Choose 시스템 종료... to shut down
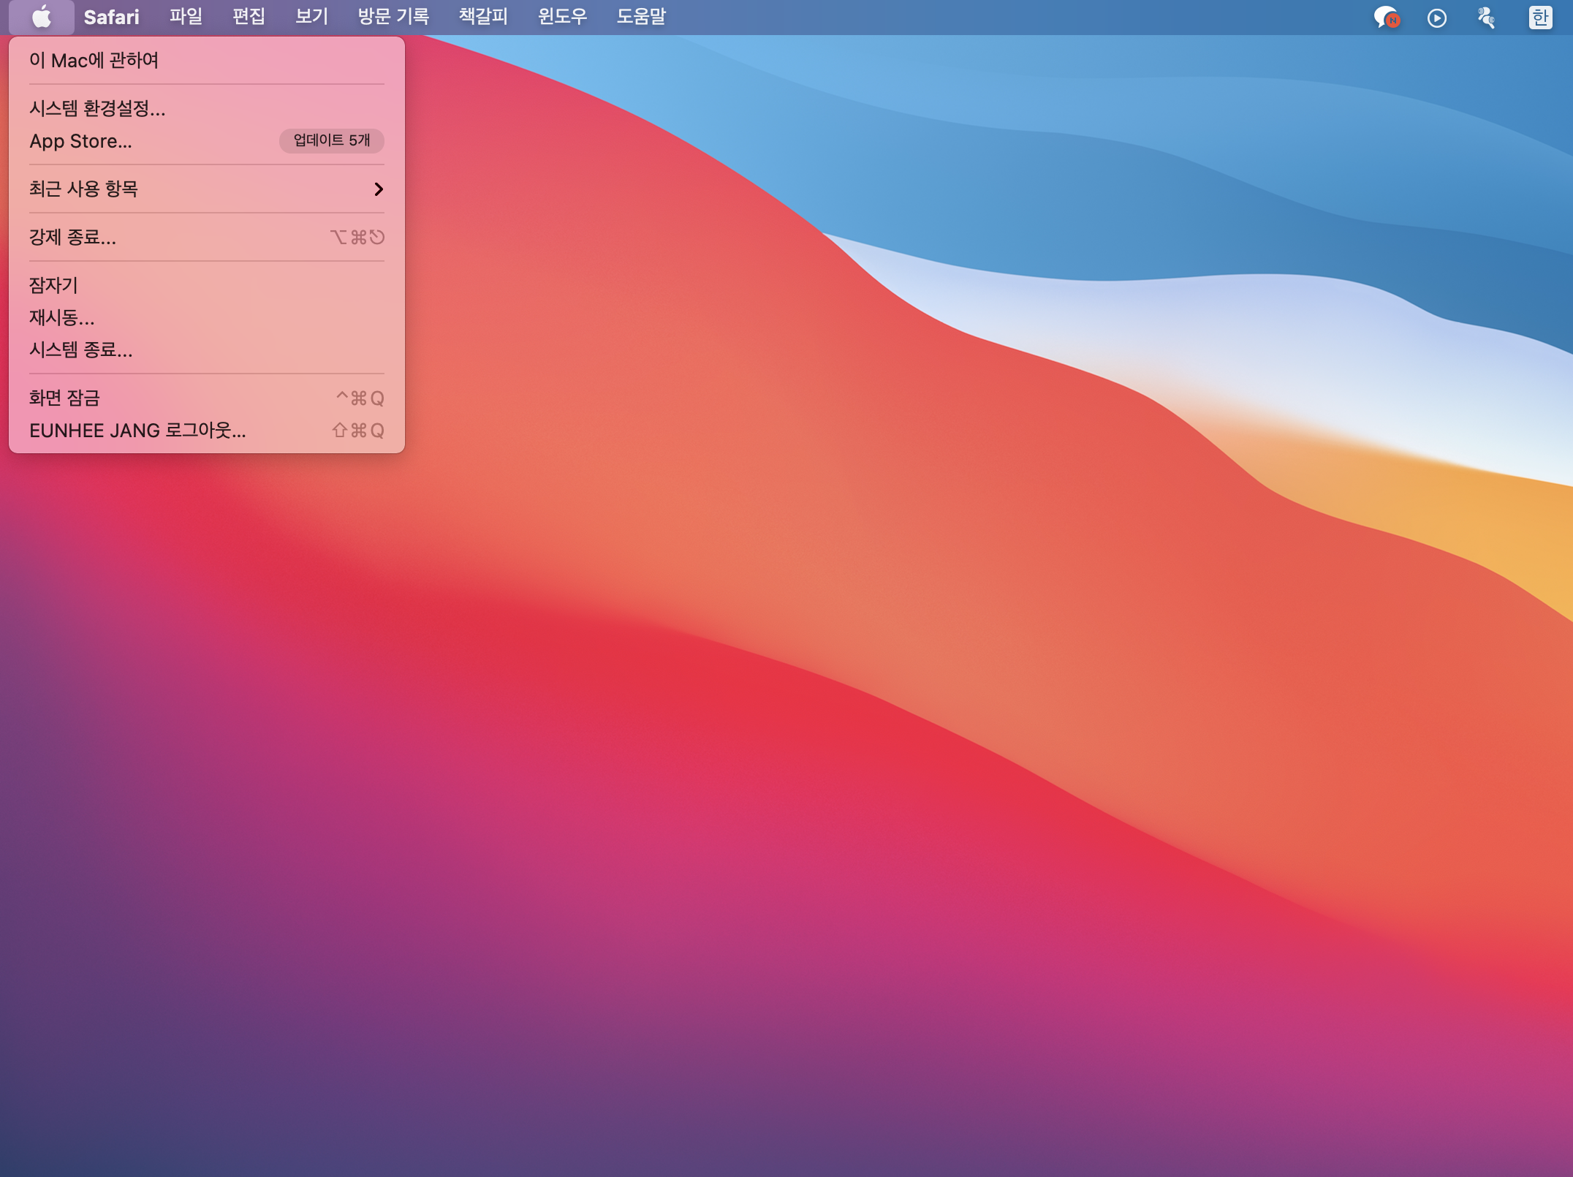The height and width of the screenshot is (1177, 1573). 81,349
